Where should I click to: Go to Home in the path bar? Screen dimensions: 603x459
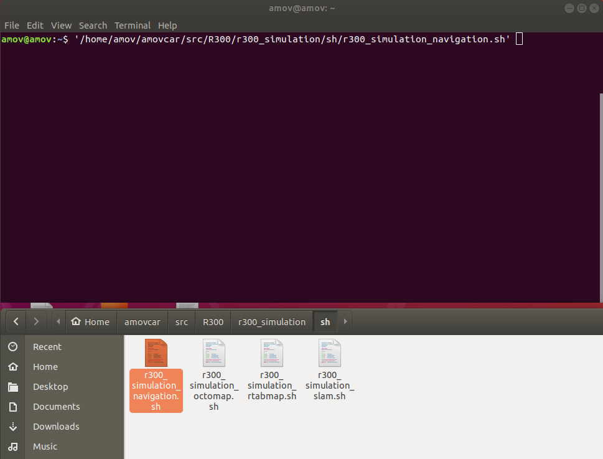(91, 321)
